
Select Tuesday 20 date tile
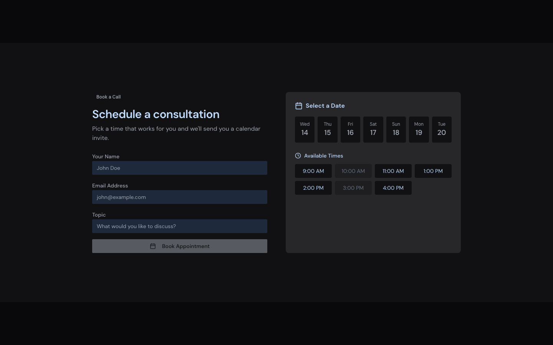pos(442,130)
